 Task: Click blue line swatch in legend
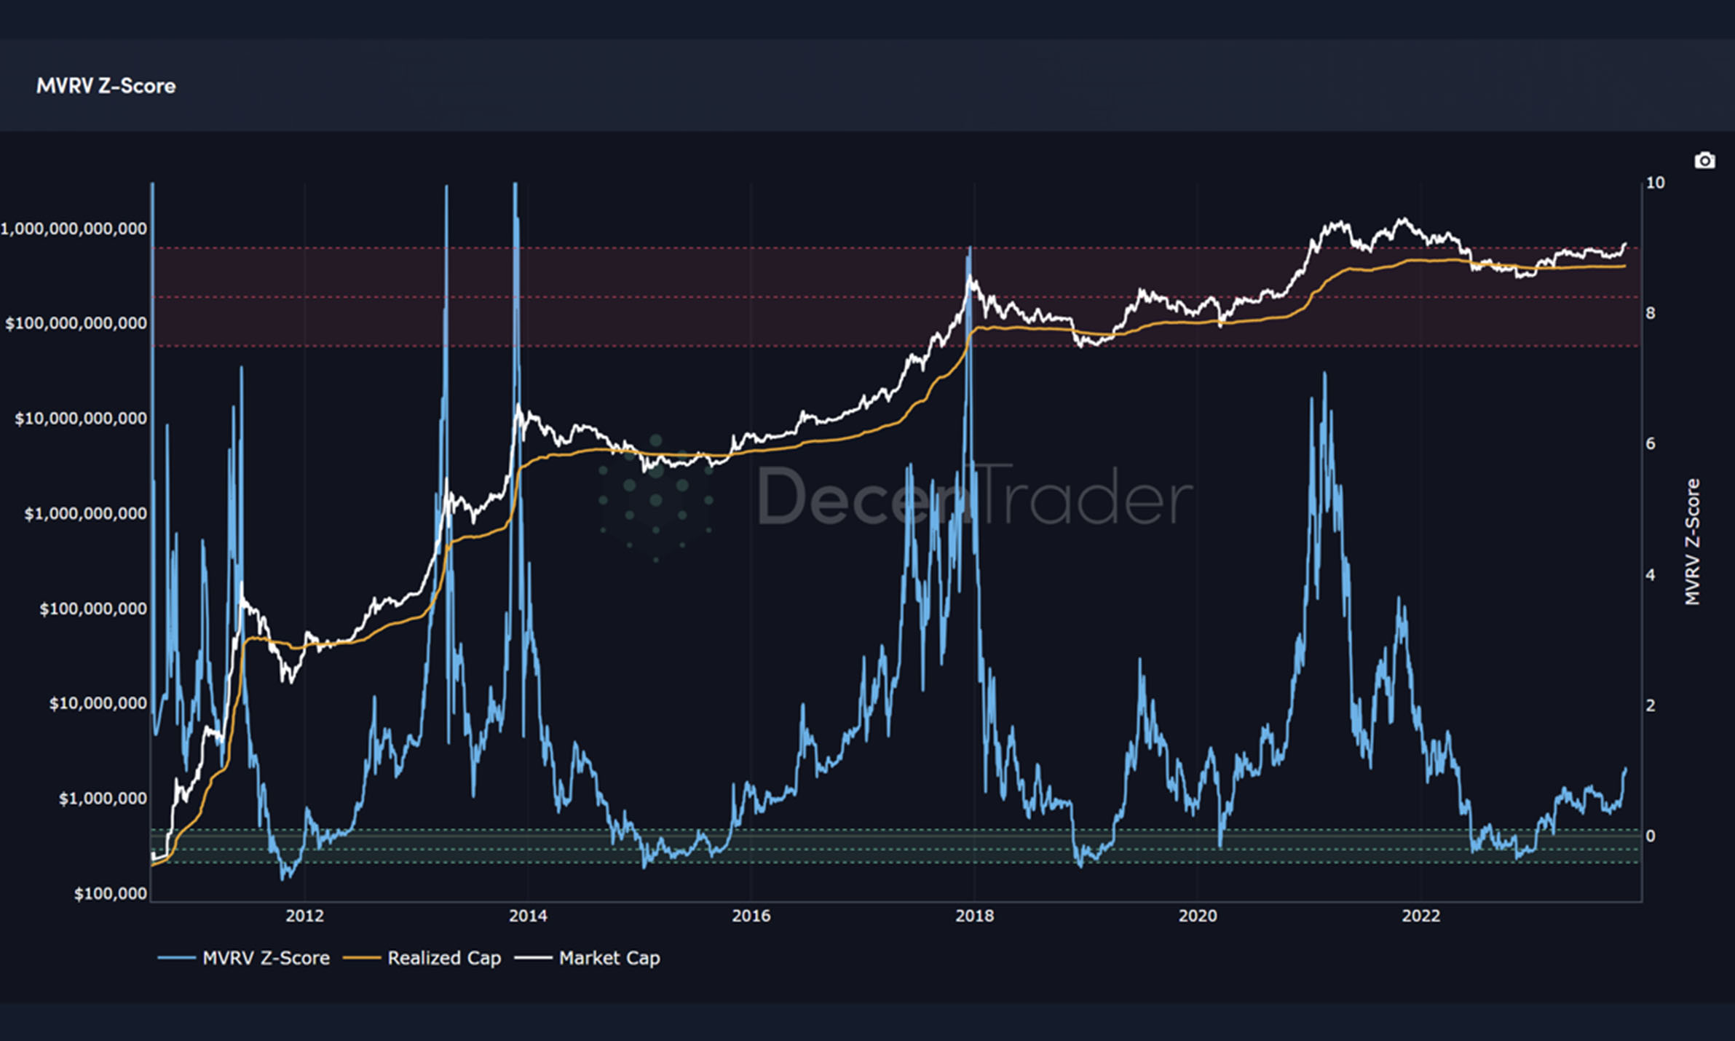[x=176, y=958]
